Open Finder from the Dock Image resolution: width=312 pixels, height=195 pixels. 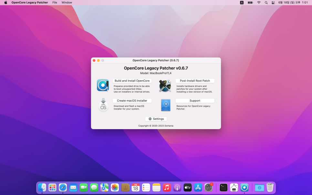point(42,188)
